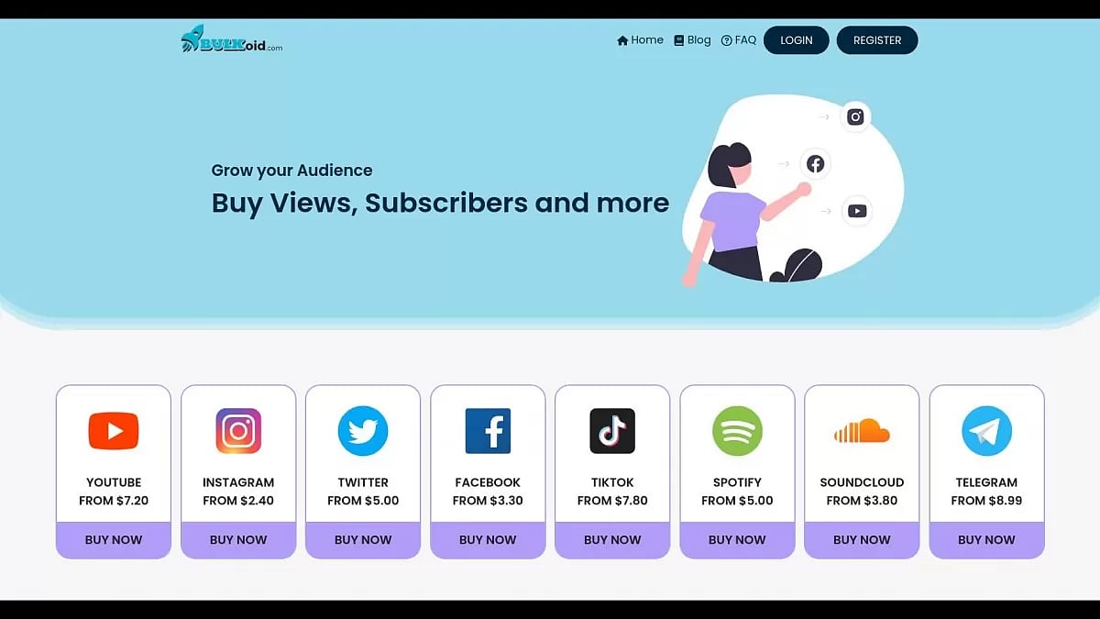Click Buy Now under Instagram
The width and height of the screenshot is (1100, 619).
238,540
